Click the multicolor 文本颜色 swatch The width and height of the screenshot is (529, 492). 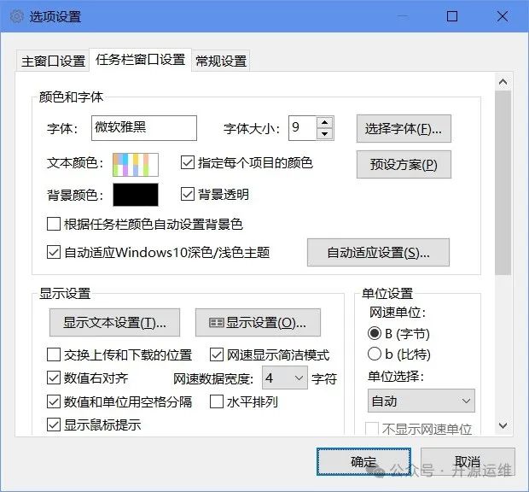pyautogui.click(x=136, y=162)
